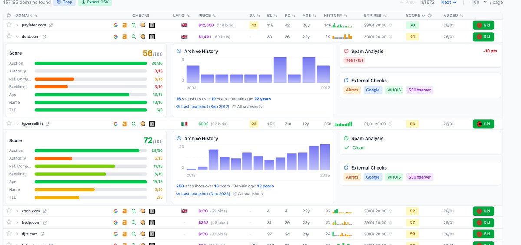Expand djiz.com row details
The height and width of the screenshot is (245, 521).
(17, 234)
